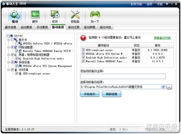This screenshot has height=134, width=181.
Task: Collapse the 网络适配器 tree node
Action: [x=8, y=47]
